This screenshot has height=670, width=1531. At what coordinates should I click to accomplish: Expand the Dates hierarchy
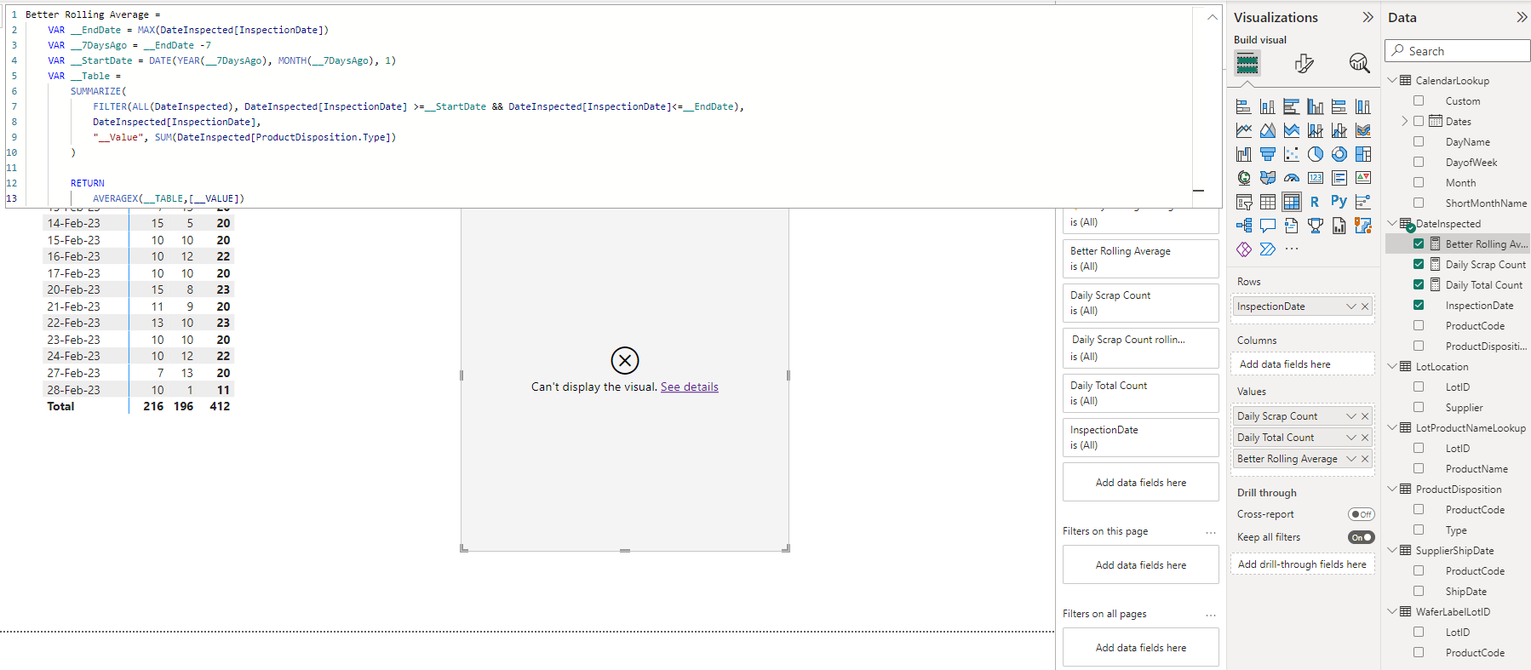[1404, 121]
